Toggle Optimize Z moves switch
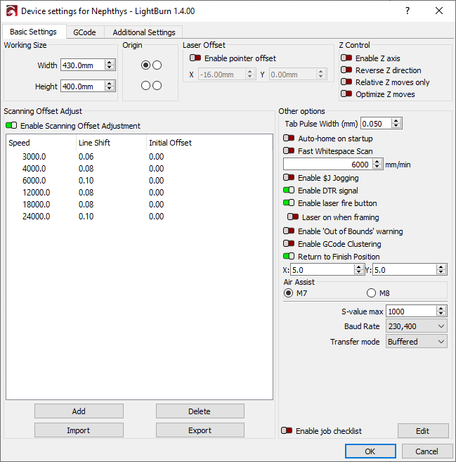This screenshot has height=462, width=456. 346,94
